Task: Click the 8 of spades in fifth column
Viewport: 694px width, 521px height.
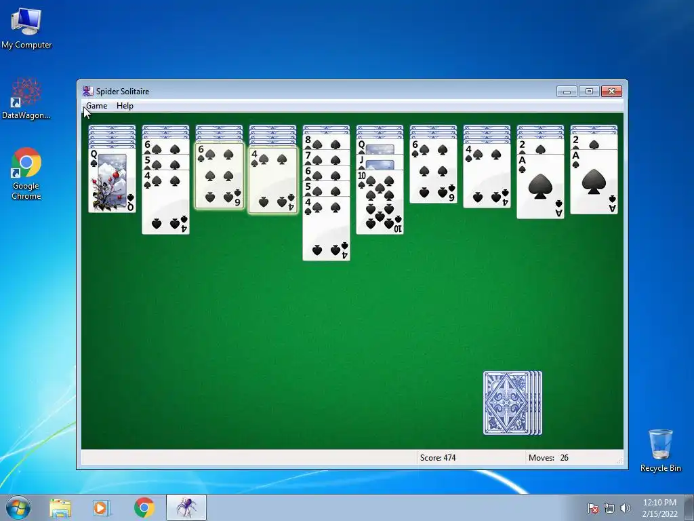Action: click(x=326, y=142)
